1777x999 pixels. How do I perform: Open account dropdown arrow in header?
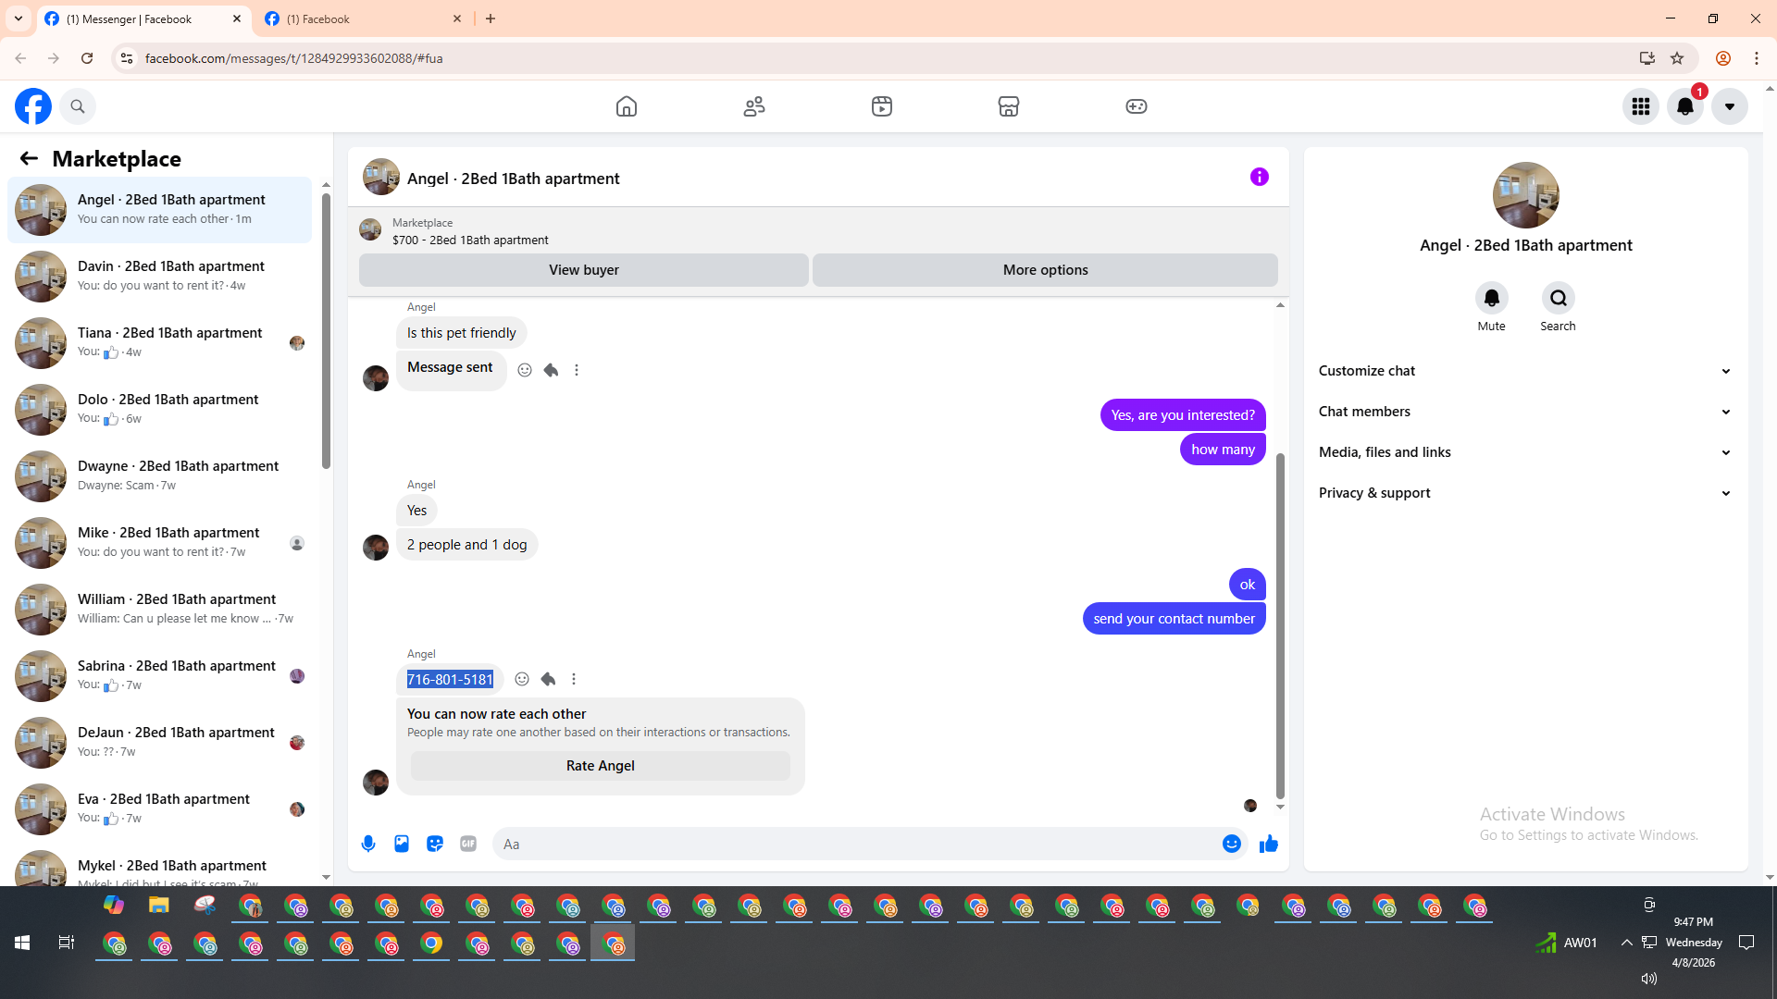pyautogui.click(x=1729, y=106)
